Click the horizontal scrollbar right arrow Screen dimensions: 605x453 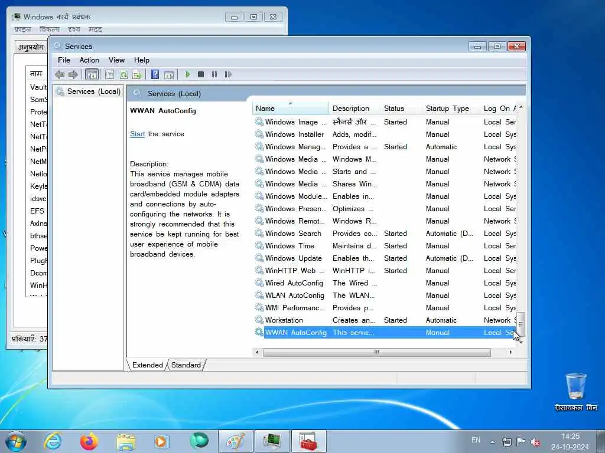tap(510, 352)
